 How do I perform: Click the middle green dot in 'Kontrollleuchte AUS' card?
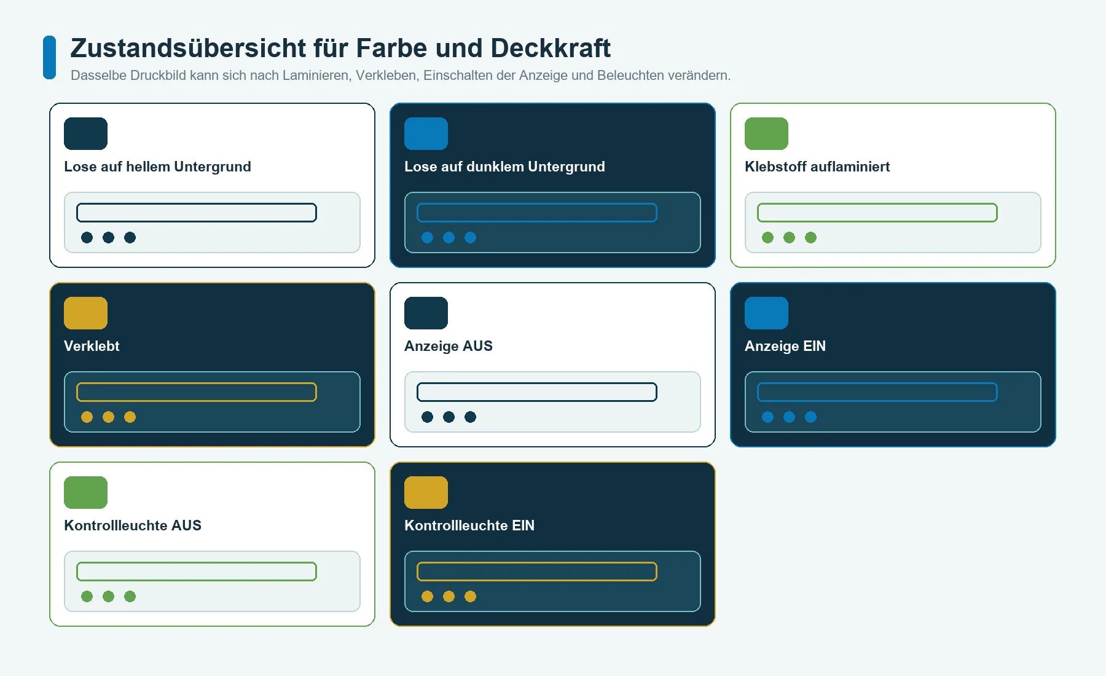pos(108,596)
